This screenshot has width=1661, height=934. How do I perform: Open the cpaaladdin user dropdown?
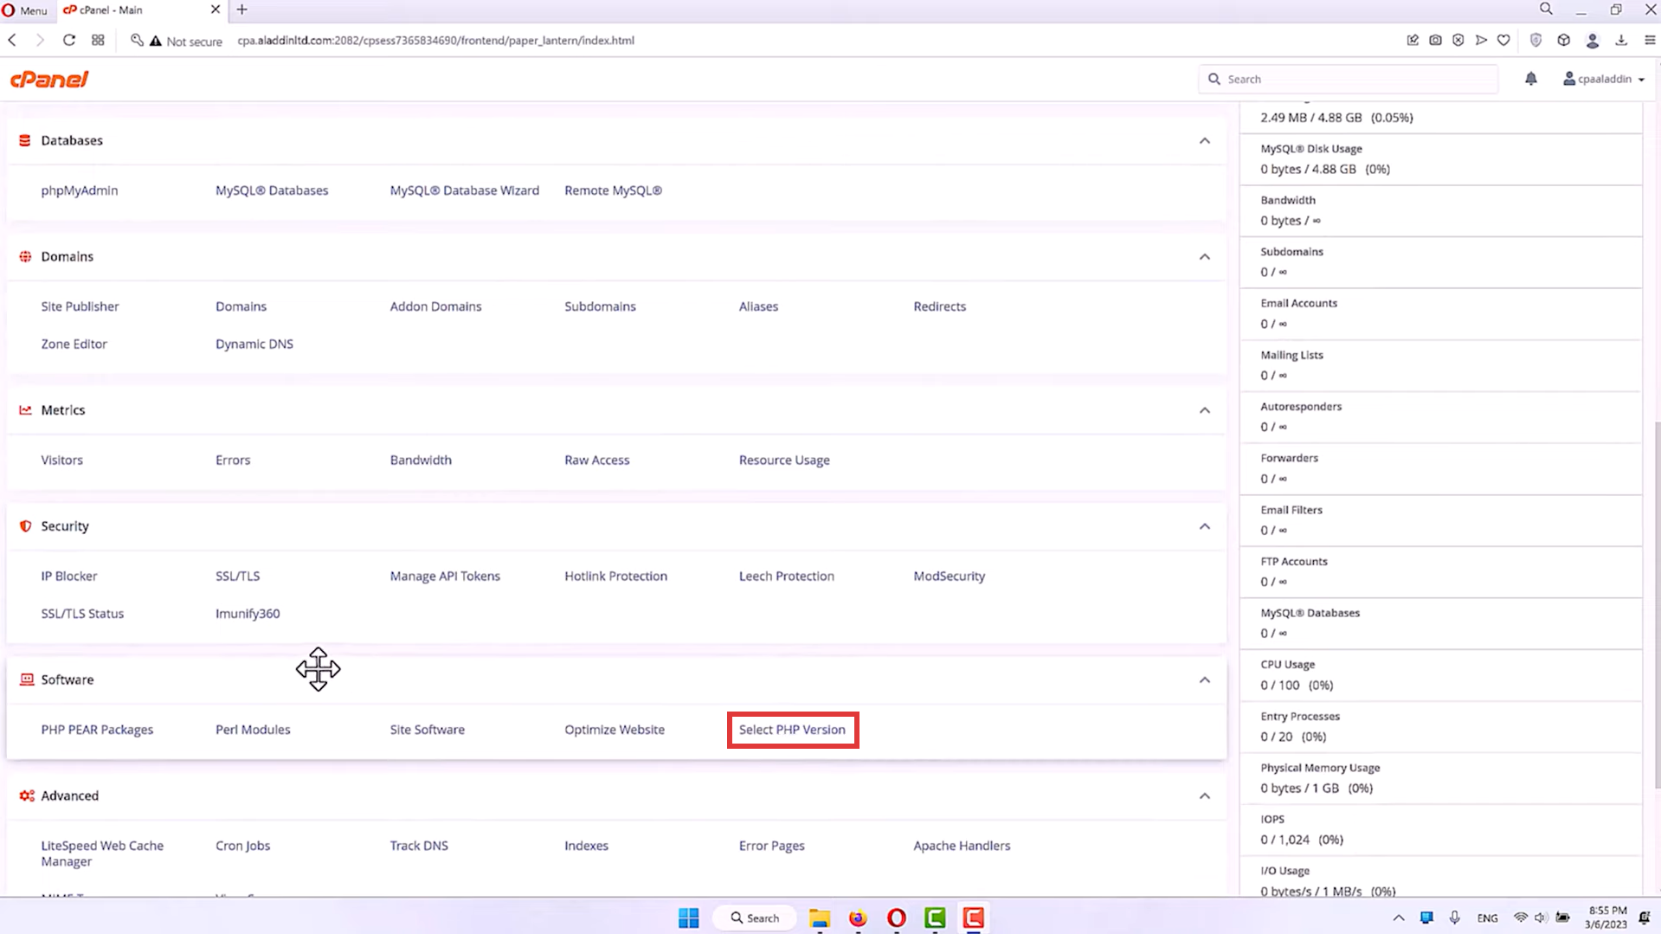tap(1604, 79)
